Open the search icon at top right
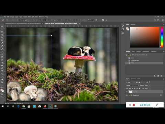165x124 pixels. tap(155, 20)
